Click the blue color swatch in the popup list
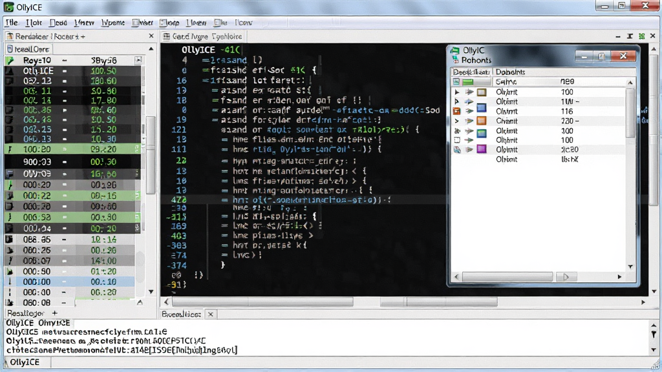The image size is (662, 372). pyautogui.click(x=482, y=108)
